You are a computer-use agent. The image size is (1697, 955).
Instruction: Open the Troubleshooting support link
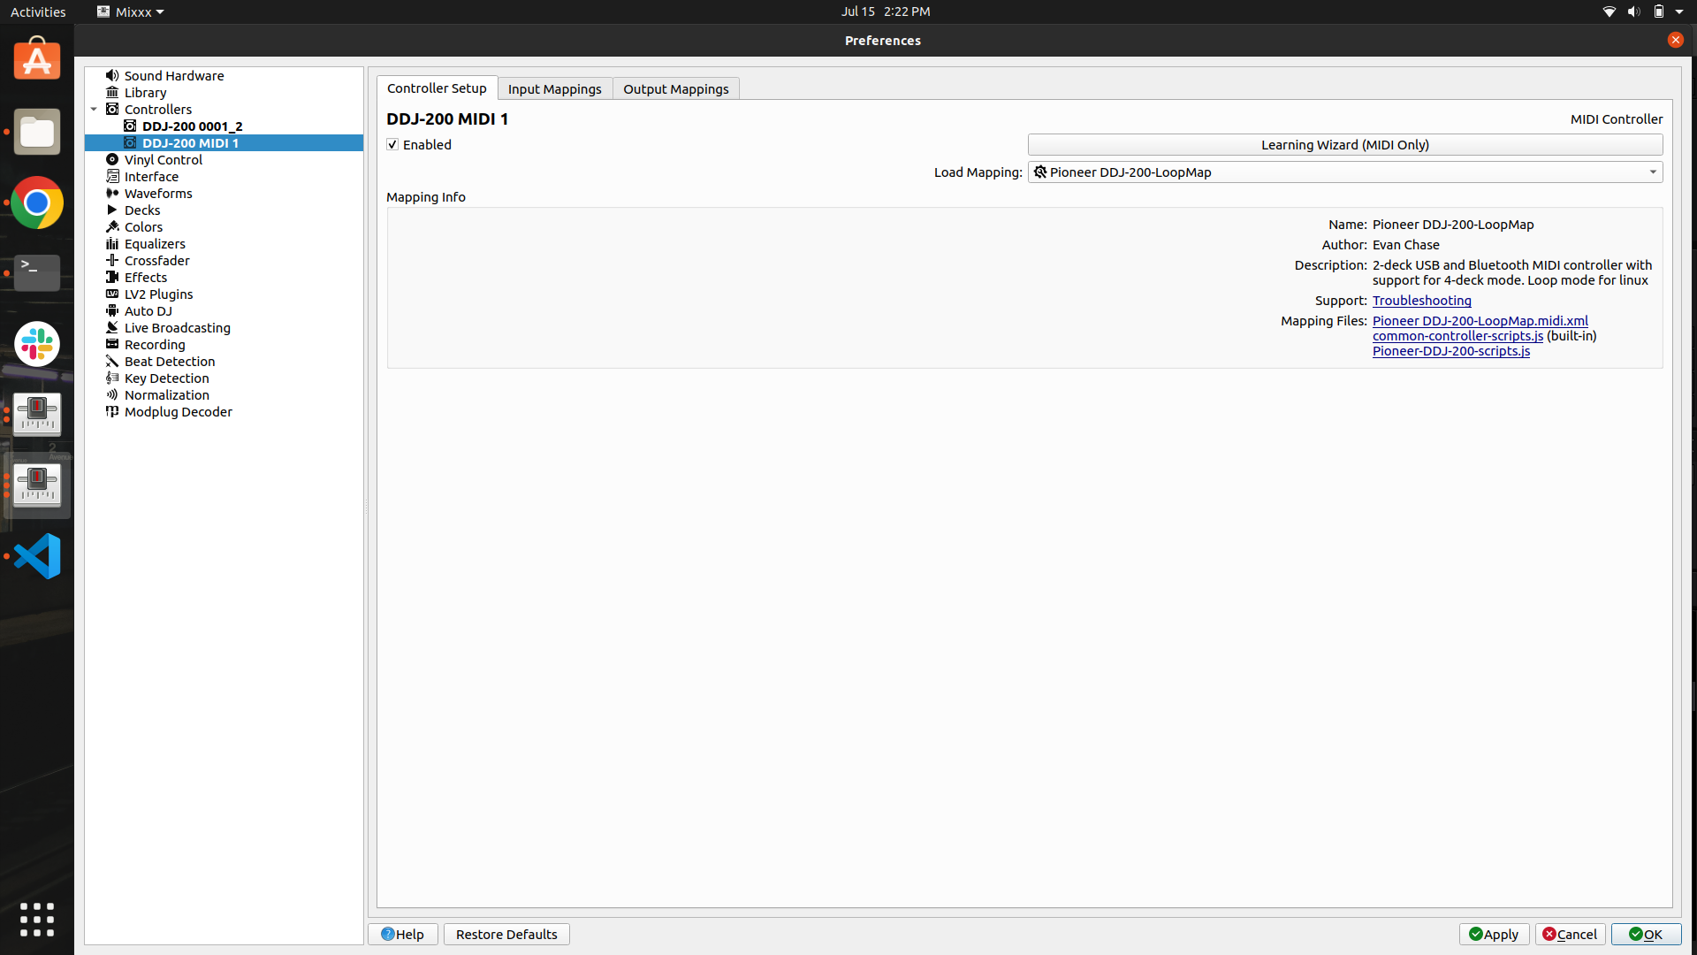coord(1420,301)
